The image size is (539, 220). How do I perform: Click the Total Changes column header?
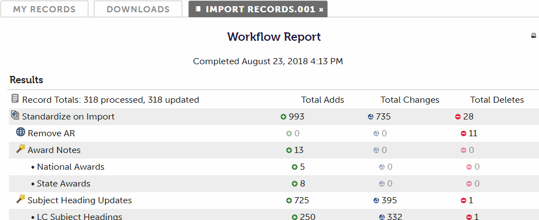click(x=410, y=100)
